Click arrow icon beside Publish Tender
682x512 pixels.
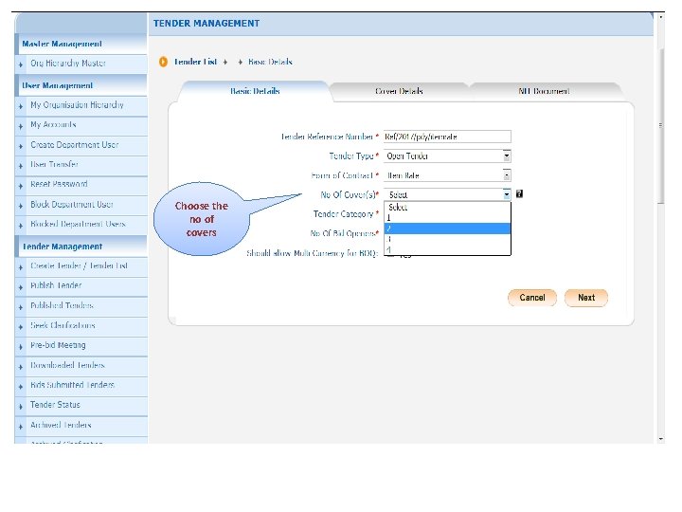21,287
